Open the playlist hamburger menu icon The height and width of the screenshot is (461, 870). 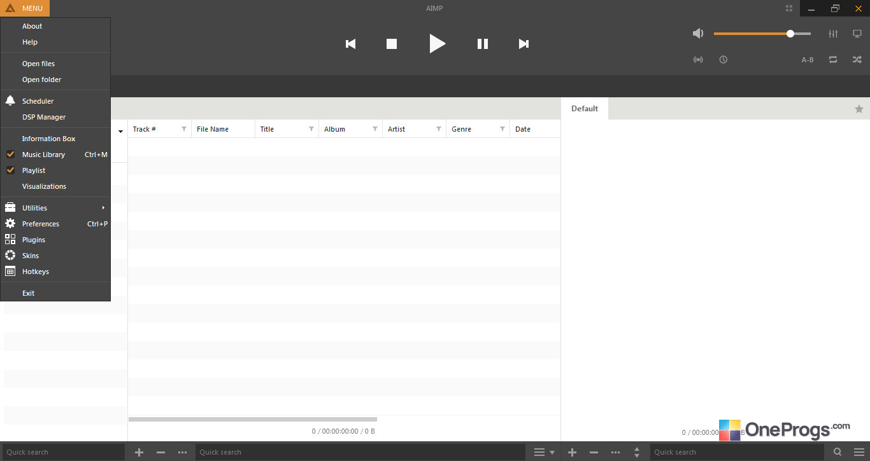tap(859, 452)
